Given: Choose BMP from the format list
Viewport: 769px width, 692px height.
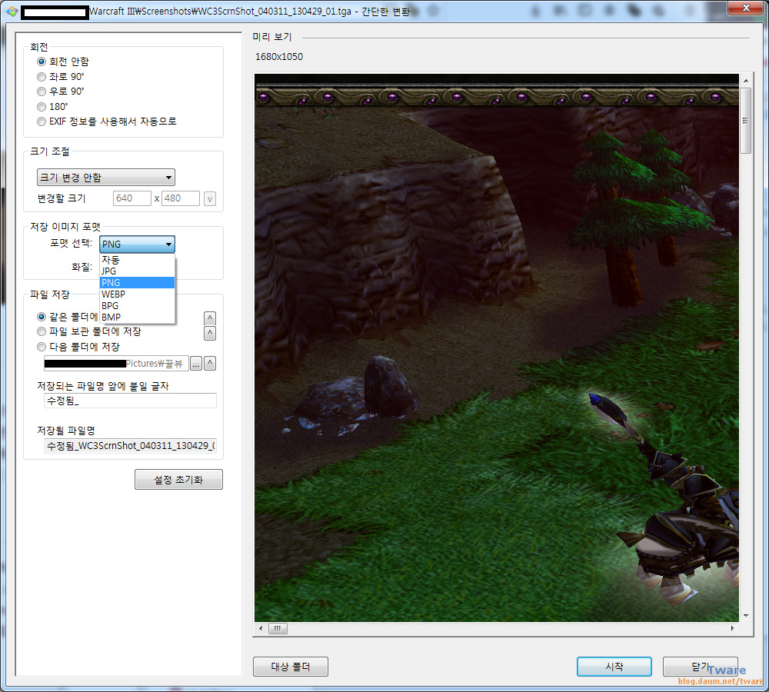Looking at the screenshot, I should (138, 318).
